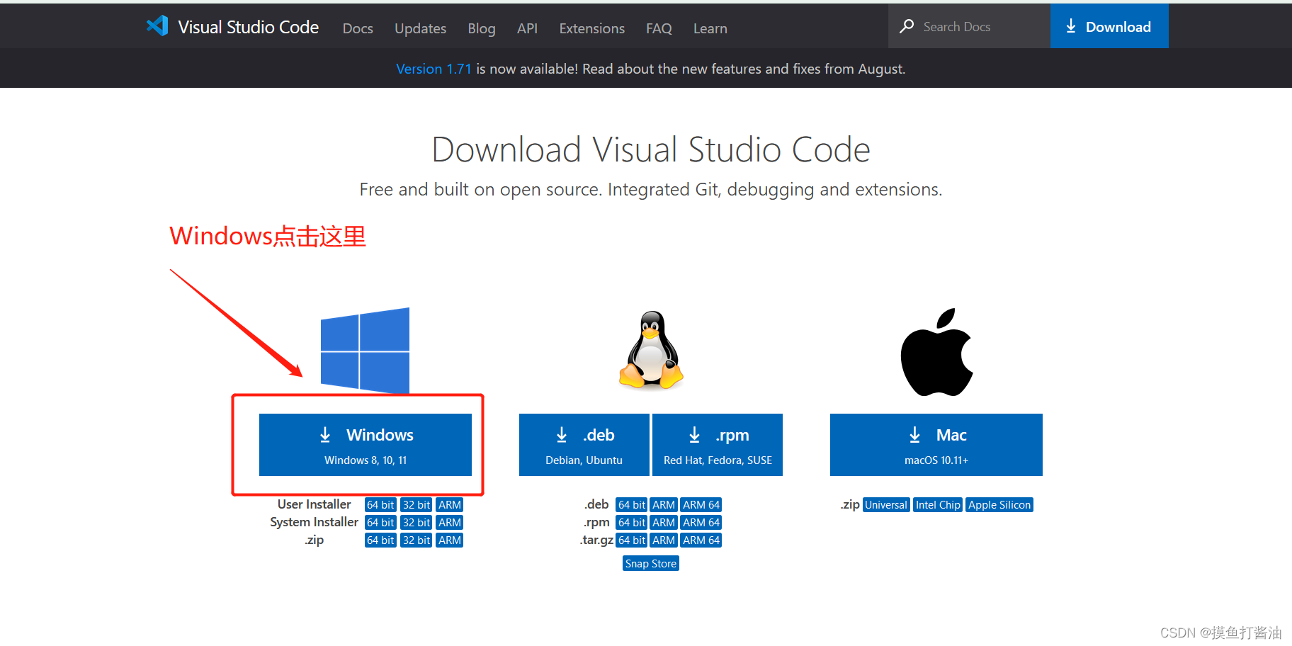
Task: Click the ".tar.gz" label
Action: click(x=597, y=540)
